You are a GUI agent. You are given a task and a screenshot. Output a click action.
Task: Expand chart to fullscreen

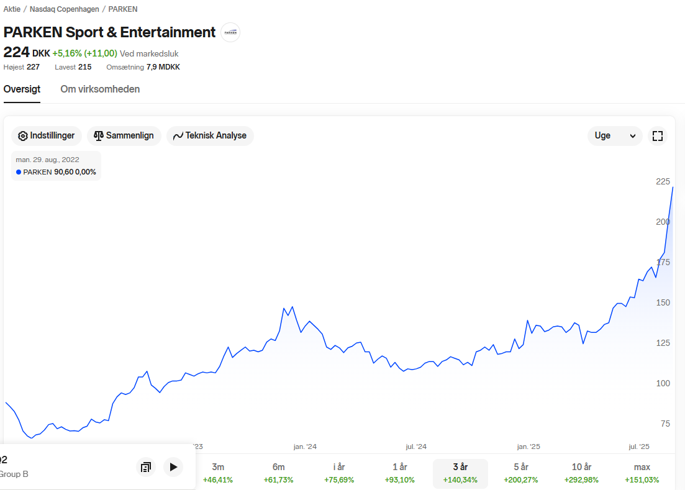coord(658,136)
